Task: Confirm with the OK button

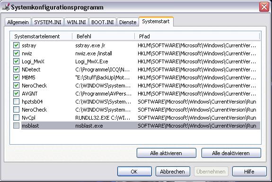Action: 134,172
